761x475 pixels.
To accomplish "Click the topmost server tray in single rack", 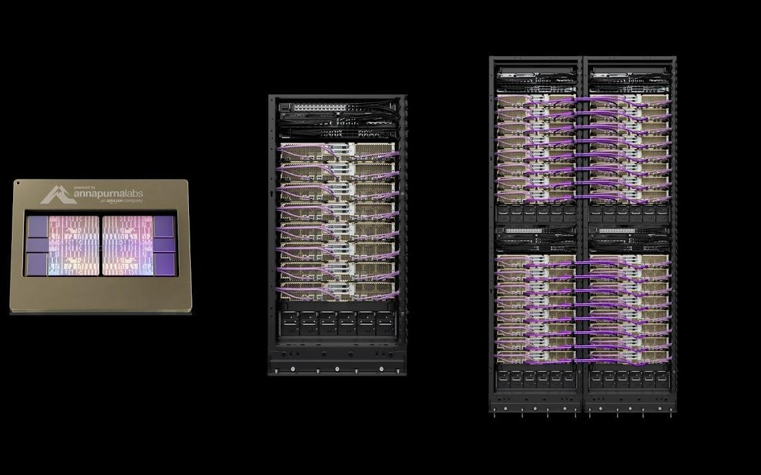I will tap(337, 151).
